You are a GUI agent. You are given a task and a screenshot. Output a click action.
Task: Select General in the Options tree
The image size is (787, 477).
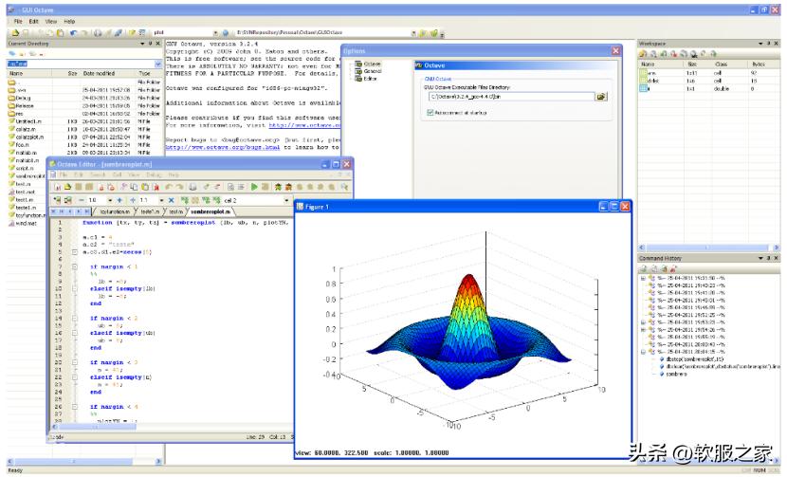pyautogui.click(x=373, y=71)
